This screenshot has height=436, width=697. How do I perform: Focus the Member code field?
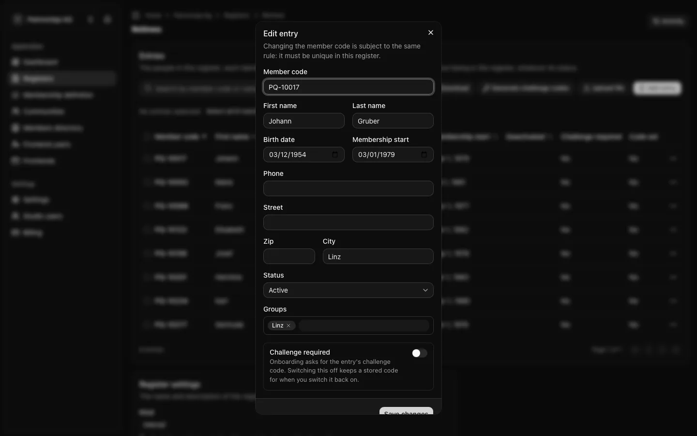click(348, 87)
